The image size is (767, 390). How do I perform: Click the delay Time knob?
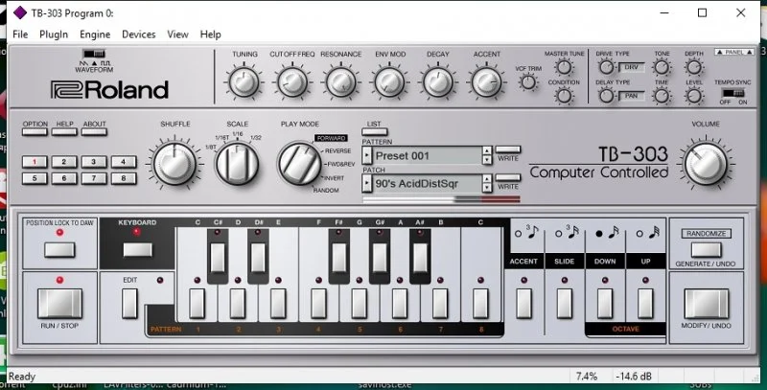tap(662, 96)
